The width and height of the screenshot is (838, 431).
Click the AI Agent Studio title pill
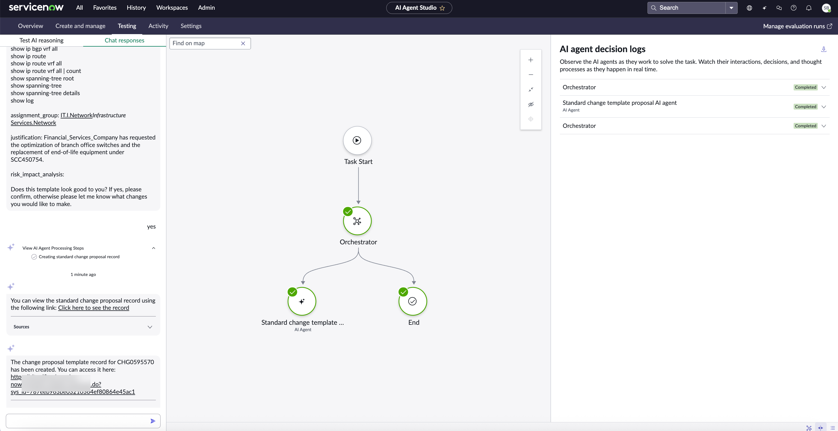tap(419, 8)
